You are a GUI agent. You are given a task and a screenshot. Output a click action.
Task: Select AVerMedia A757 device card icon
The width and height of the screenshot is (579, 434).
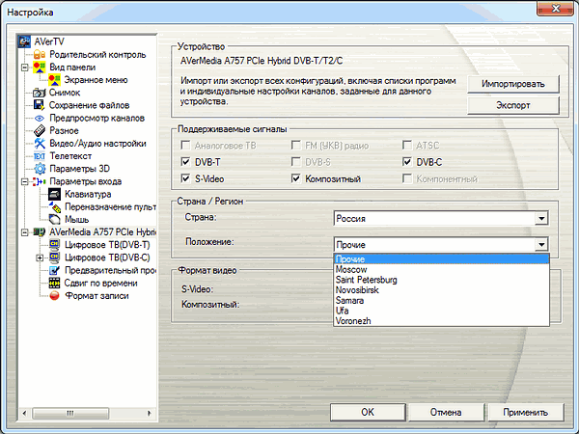tap(40, 232)
